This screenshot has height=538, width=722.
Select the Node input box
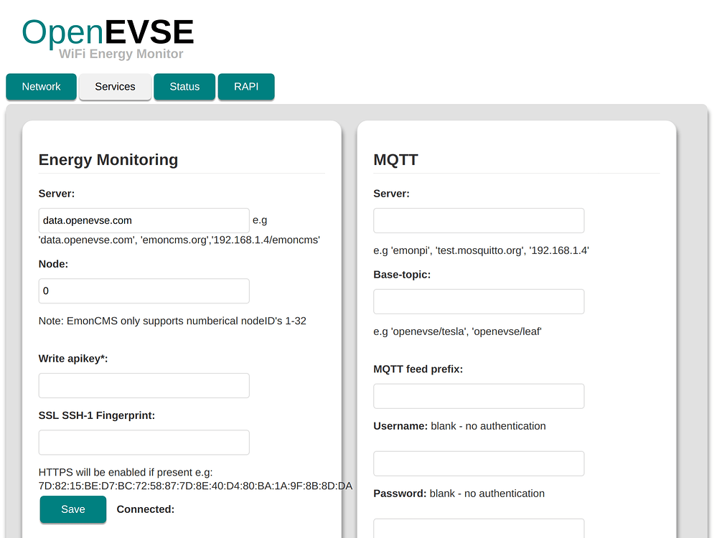tap(144, 291)
